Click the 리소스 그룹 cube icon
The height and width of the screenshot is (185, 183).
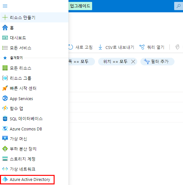pyautogui.click(x=5, y=78)
